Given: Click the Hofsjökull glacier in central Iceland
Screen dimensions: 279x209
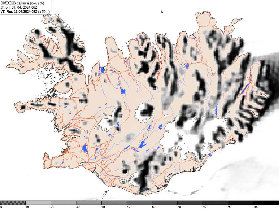Looking at the screenshot, I should point(145,113).
